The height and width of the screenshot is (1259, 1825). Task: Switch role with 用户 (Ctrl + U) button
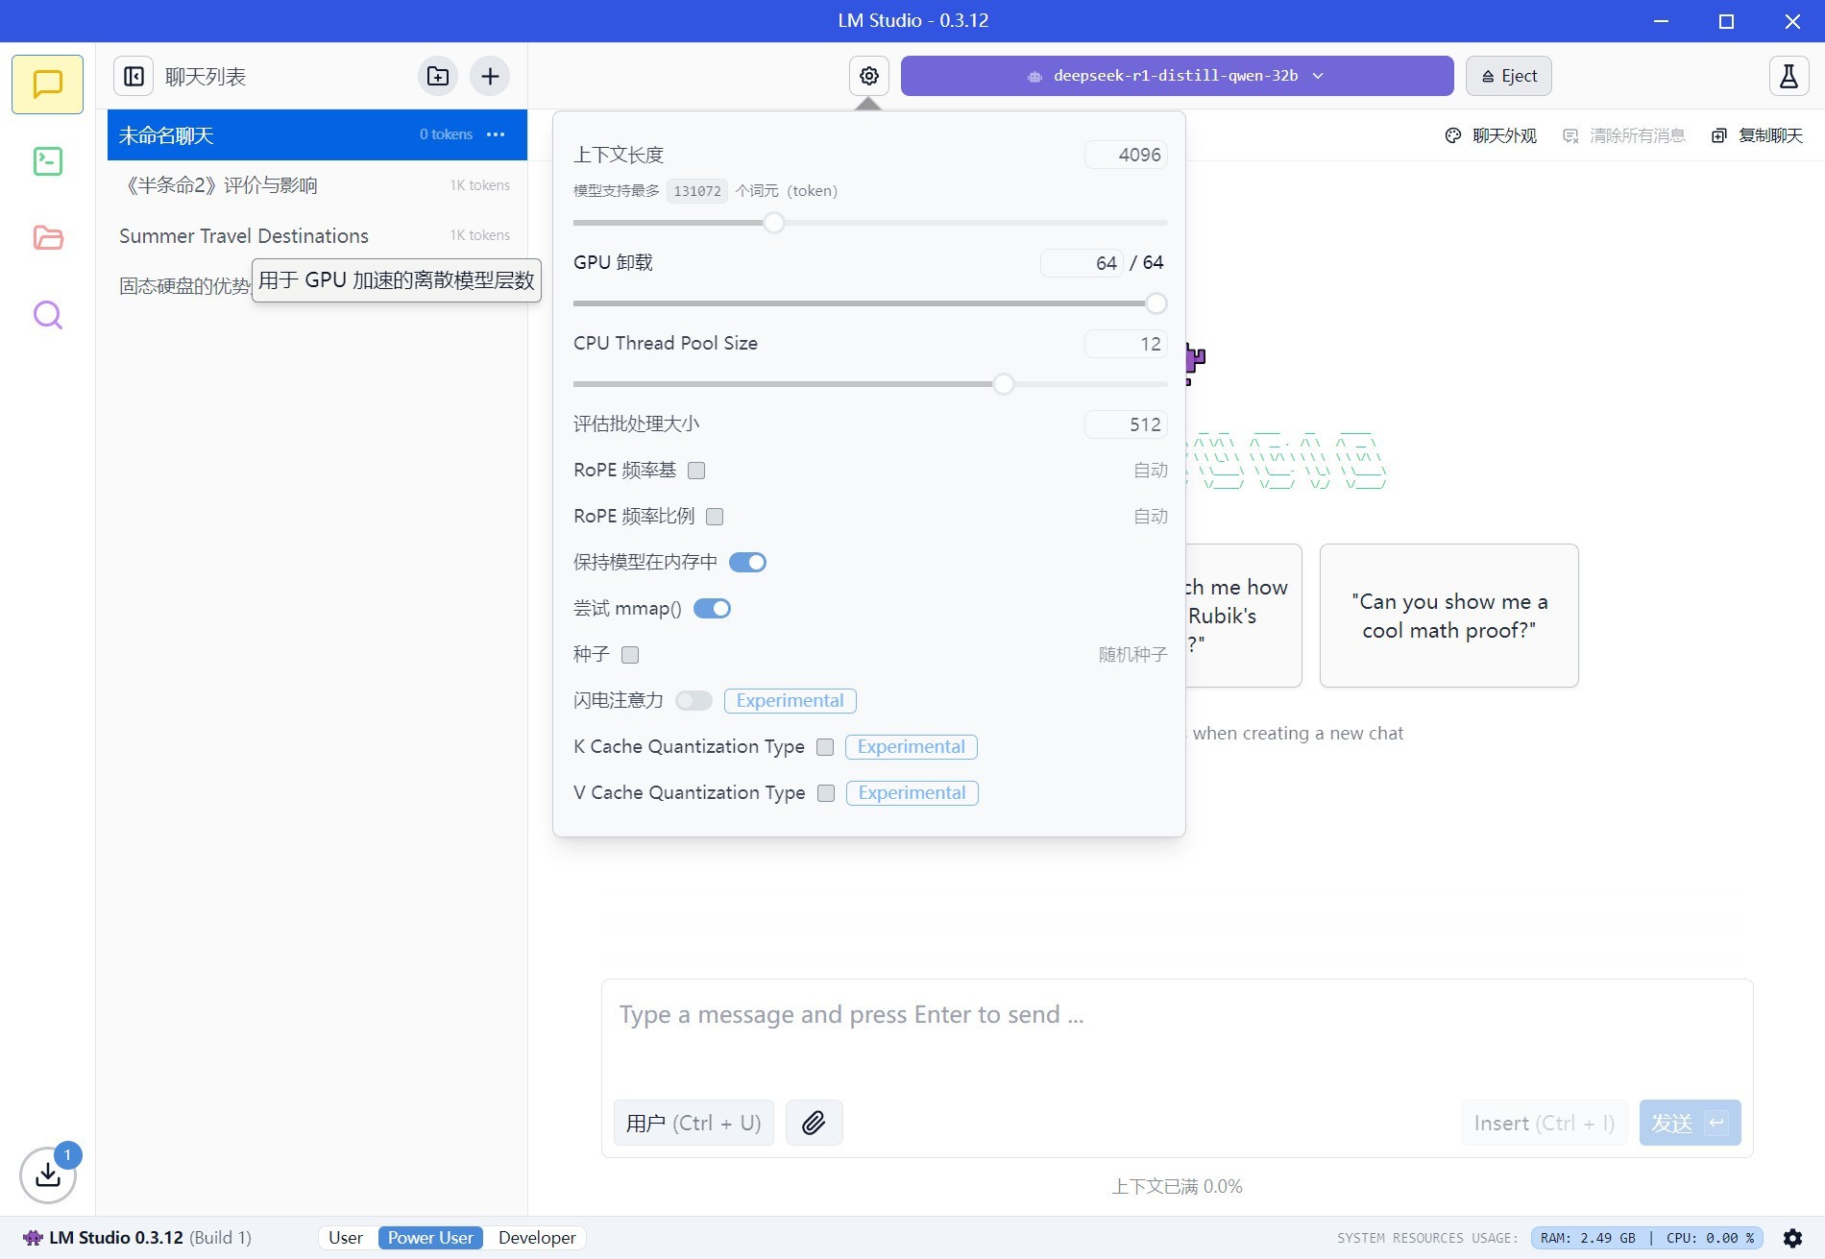pyautogui.click(x=693, y=1123)
